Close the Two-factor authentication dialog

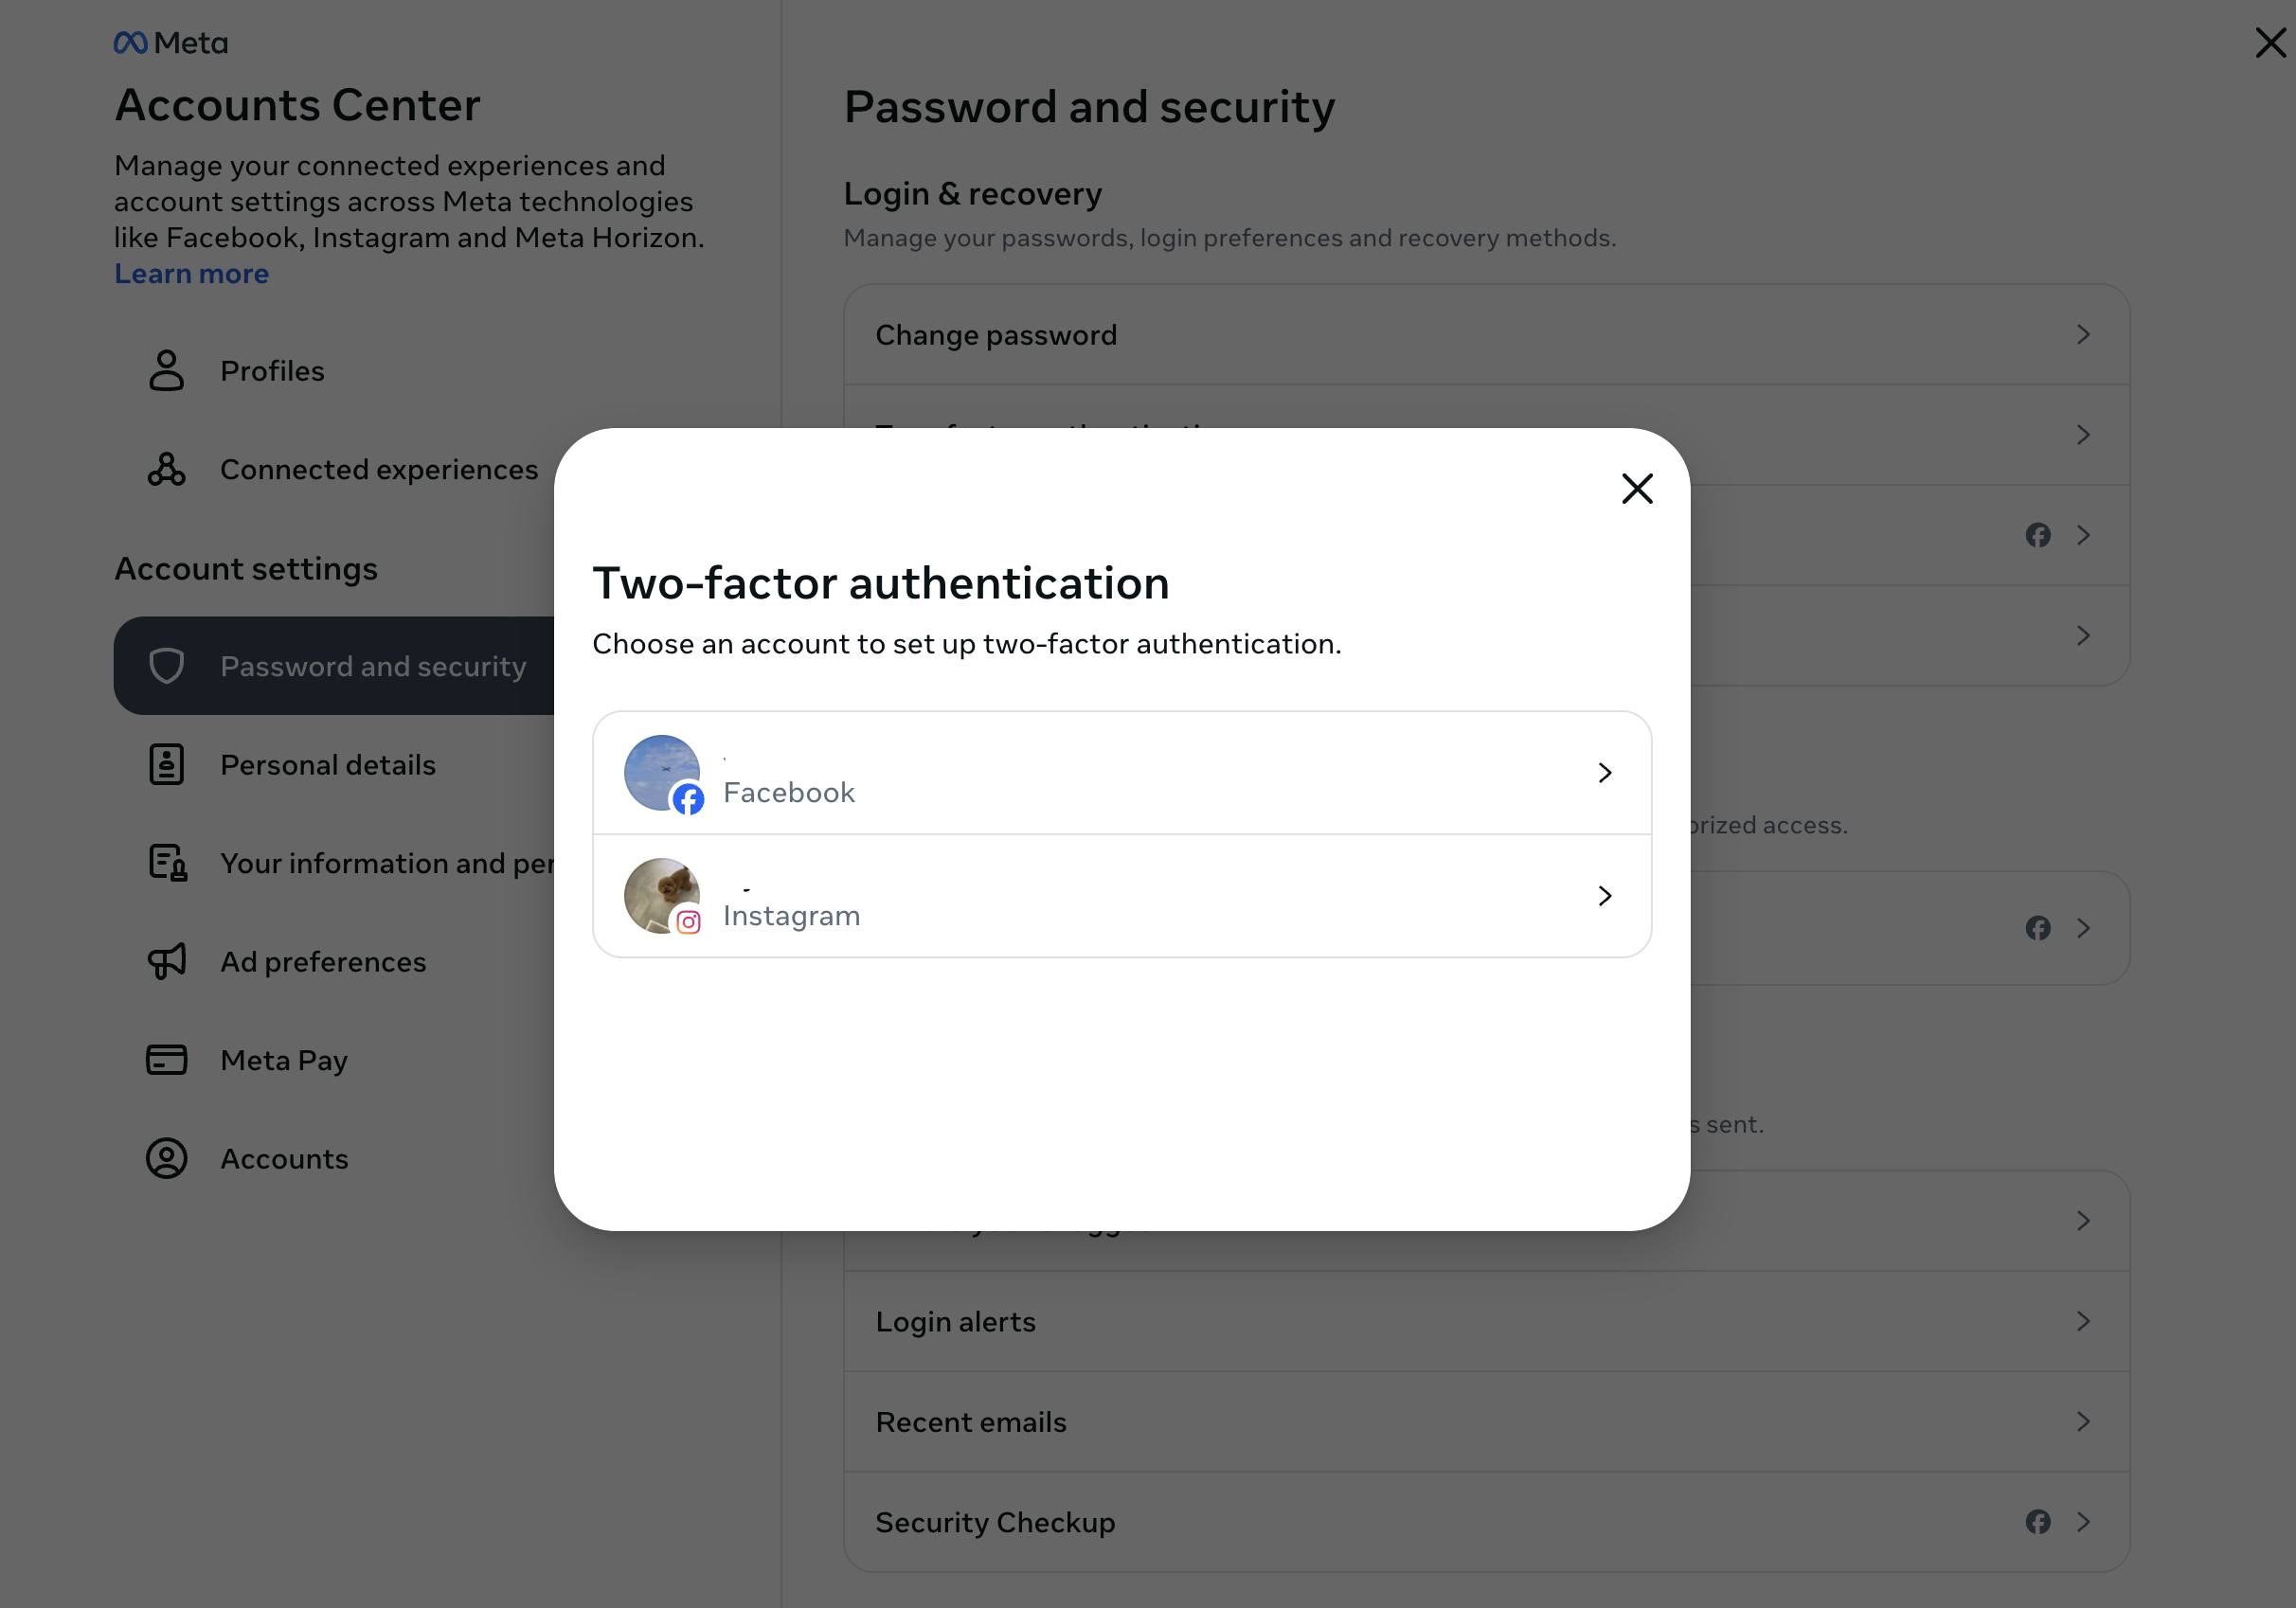click(1637, 489)
